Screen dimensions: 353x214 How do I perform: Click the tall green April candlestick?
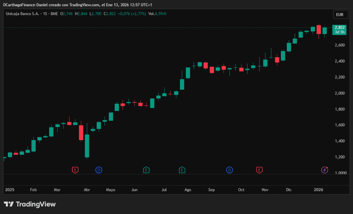[87, 146]
